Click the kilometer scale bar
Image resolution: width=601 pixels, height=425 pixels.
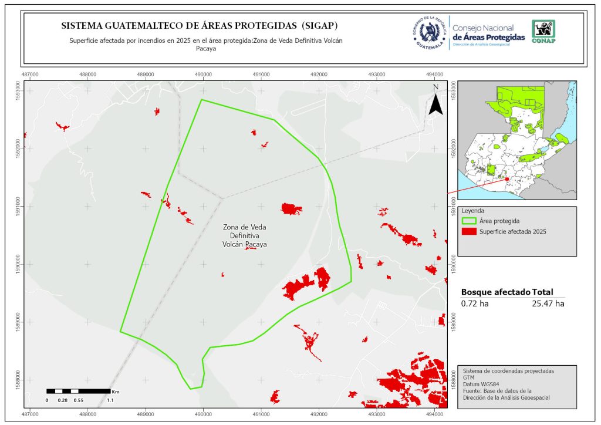[x=78, y=391]
